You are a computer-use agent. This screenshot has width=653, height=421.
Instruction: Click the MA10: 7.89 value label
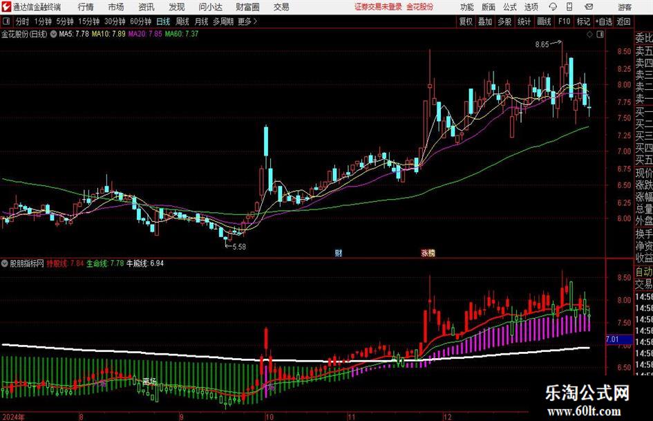coord(108,34)
